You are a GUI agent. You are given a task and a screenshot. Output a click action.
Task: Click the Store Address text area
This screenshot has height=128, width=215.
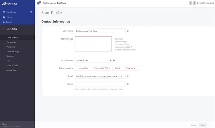point(93,44)
